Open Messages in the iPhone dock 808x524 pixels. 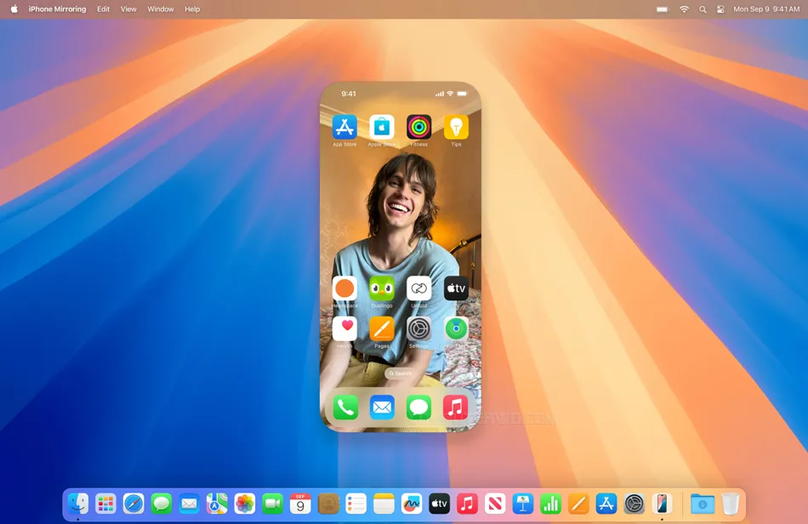(419, 407)
